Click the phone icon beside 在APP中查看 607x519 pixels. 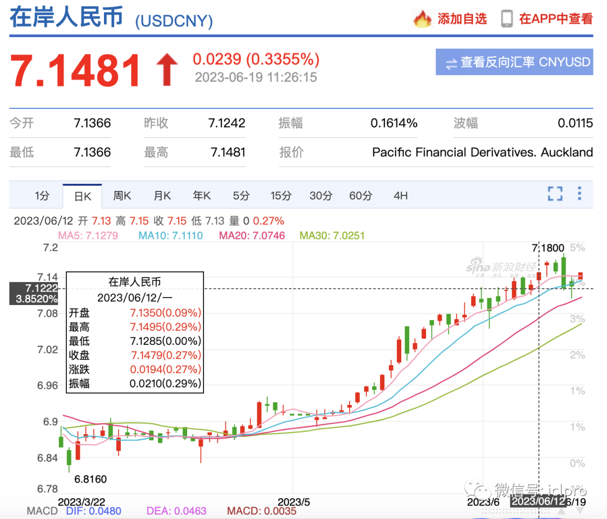pyautogui.click(x=507, y=19)
